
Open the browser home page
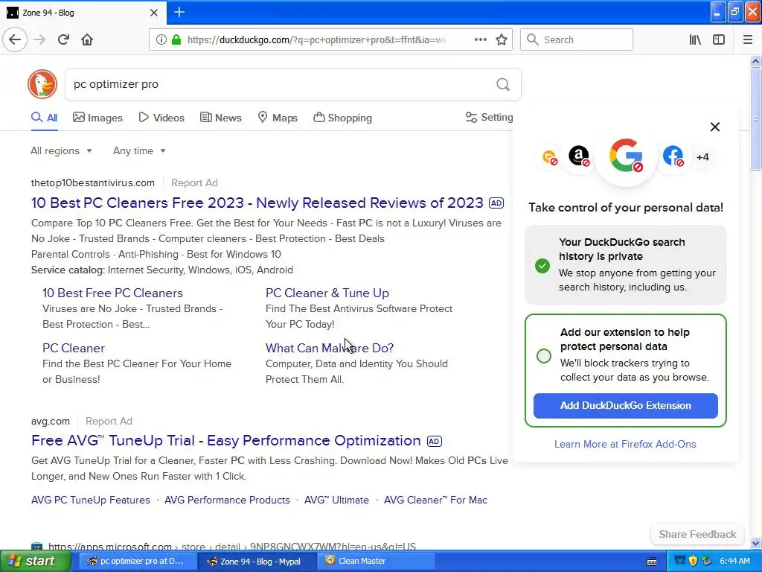tap(87, 39)
